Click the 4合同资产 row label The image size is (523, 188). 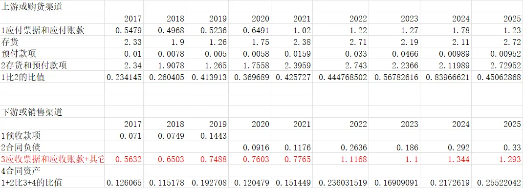(x=52, y=171)
